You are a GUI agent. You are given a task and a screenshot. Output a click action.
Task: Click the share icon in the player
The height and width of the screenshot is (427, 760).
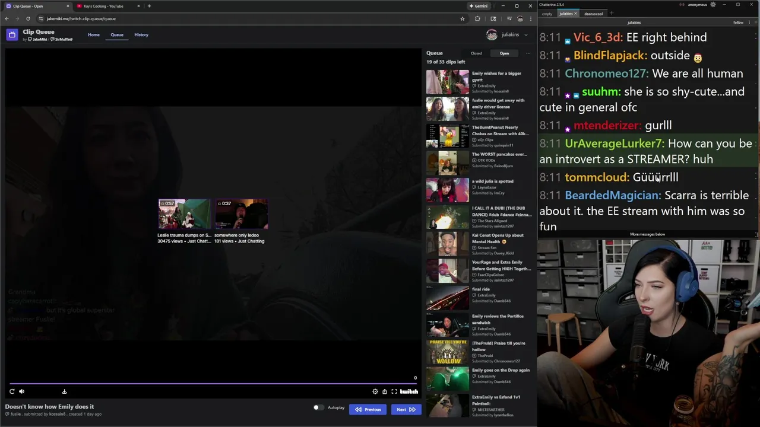[384, 391]
